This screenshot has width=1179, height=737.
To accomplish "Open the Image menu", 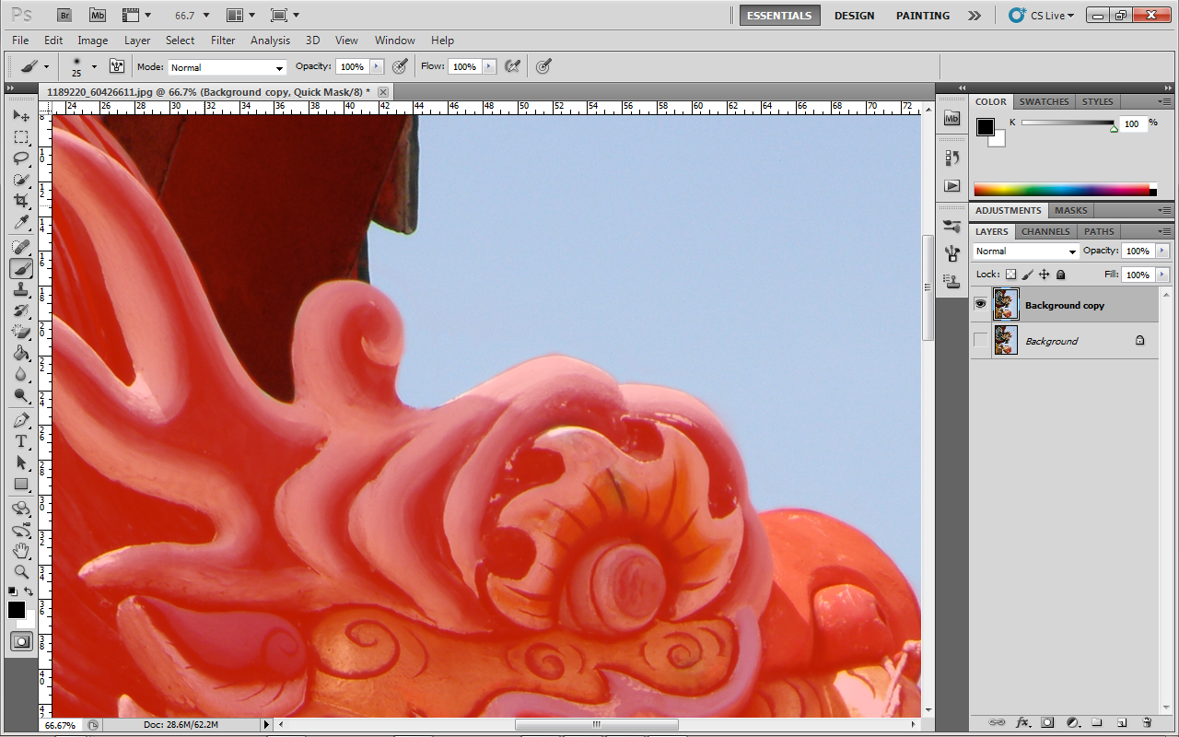I will [93, 41].
